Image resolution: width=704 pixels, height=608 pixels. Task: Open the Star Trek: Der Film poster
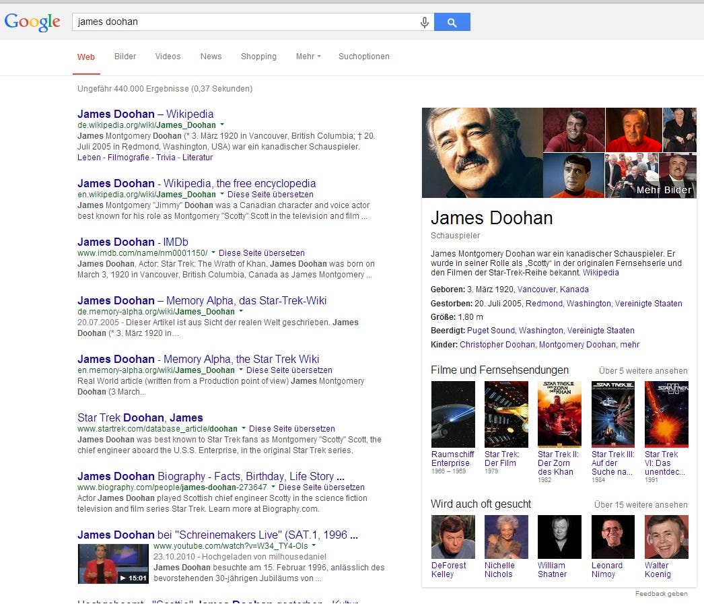pyautogui.click(x=506, y=414)
